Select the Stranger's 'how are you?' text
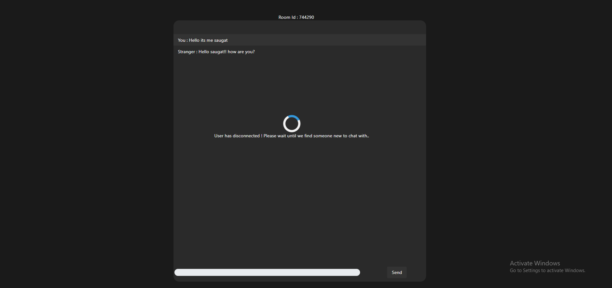Screen dimensions: 612x288 (x=241, y=52)
